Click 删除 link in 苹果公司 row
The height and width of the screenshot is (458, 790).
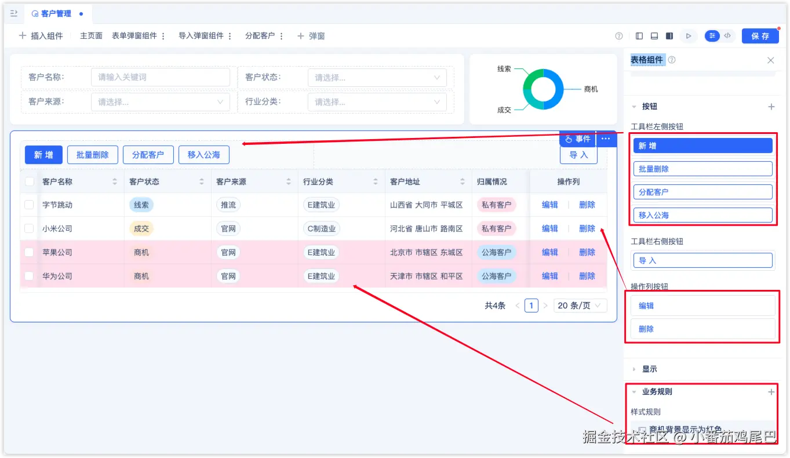[587, 252]
